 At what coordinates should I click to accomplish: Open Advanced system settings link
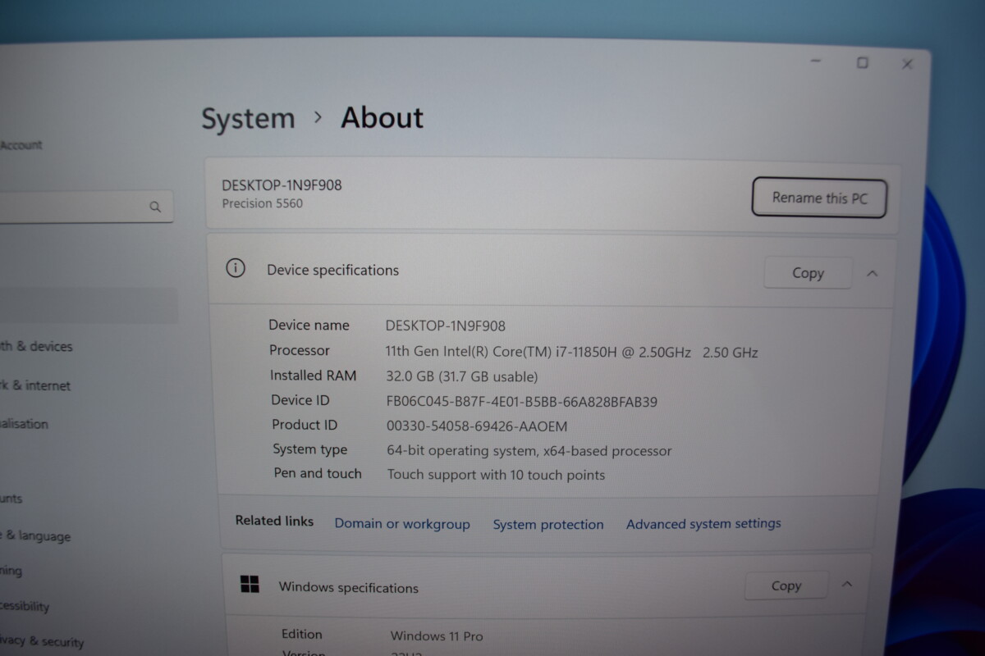pos(703,523)
